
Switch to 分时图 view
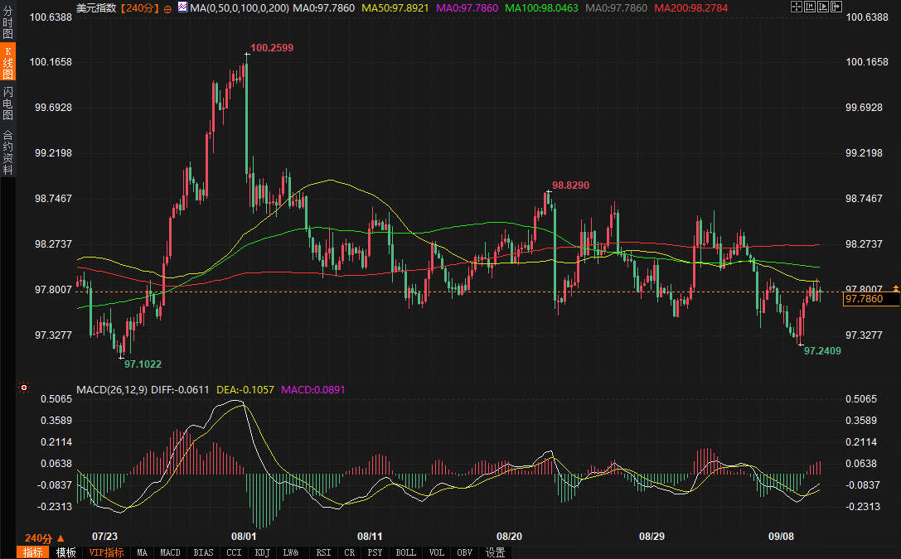click(7, 22)
